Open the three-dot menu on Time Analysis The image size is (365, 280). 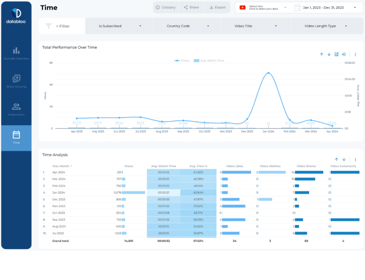click(x=355, y=159)
